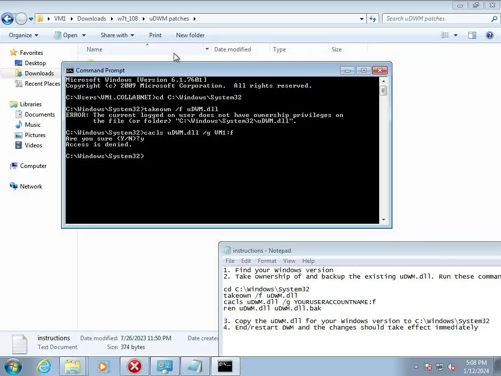501x376 pixels.
Task: Open Desktop in navigation pane
Action: click(35, 63)
